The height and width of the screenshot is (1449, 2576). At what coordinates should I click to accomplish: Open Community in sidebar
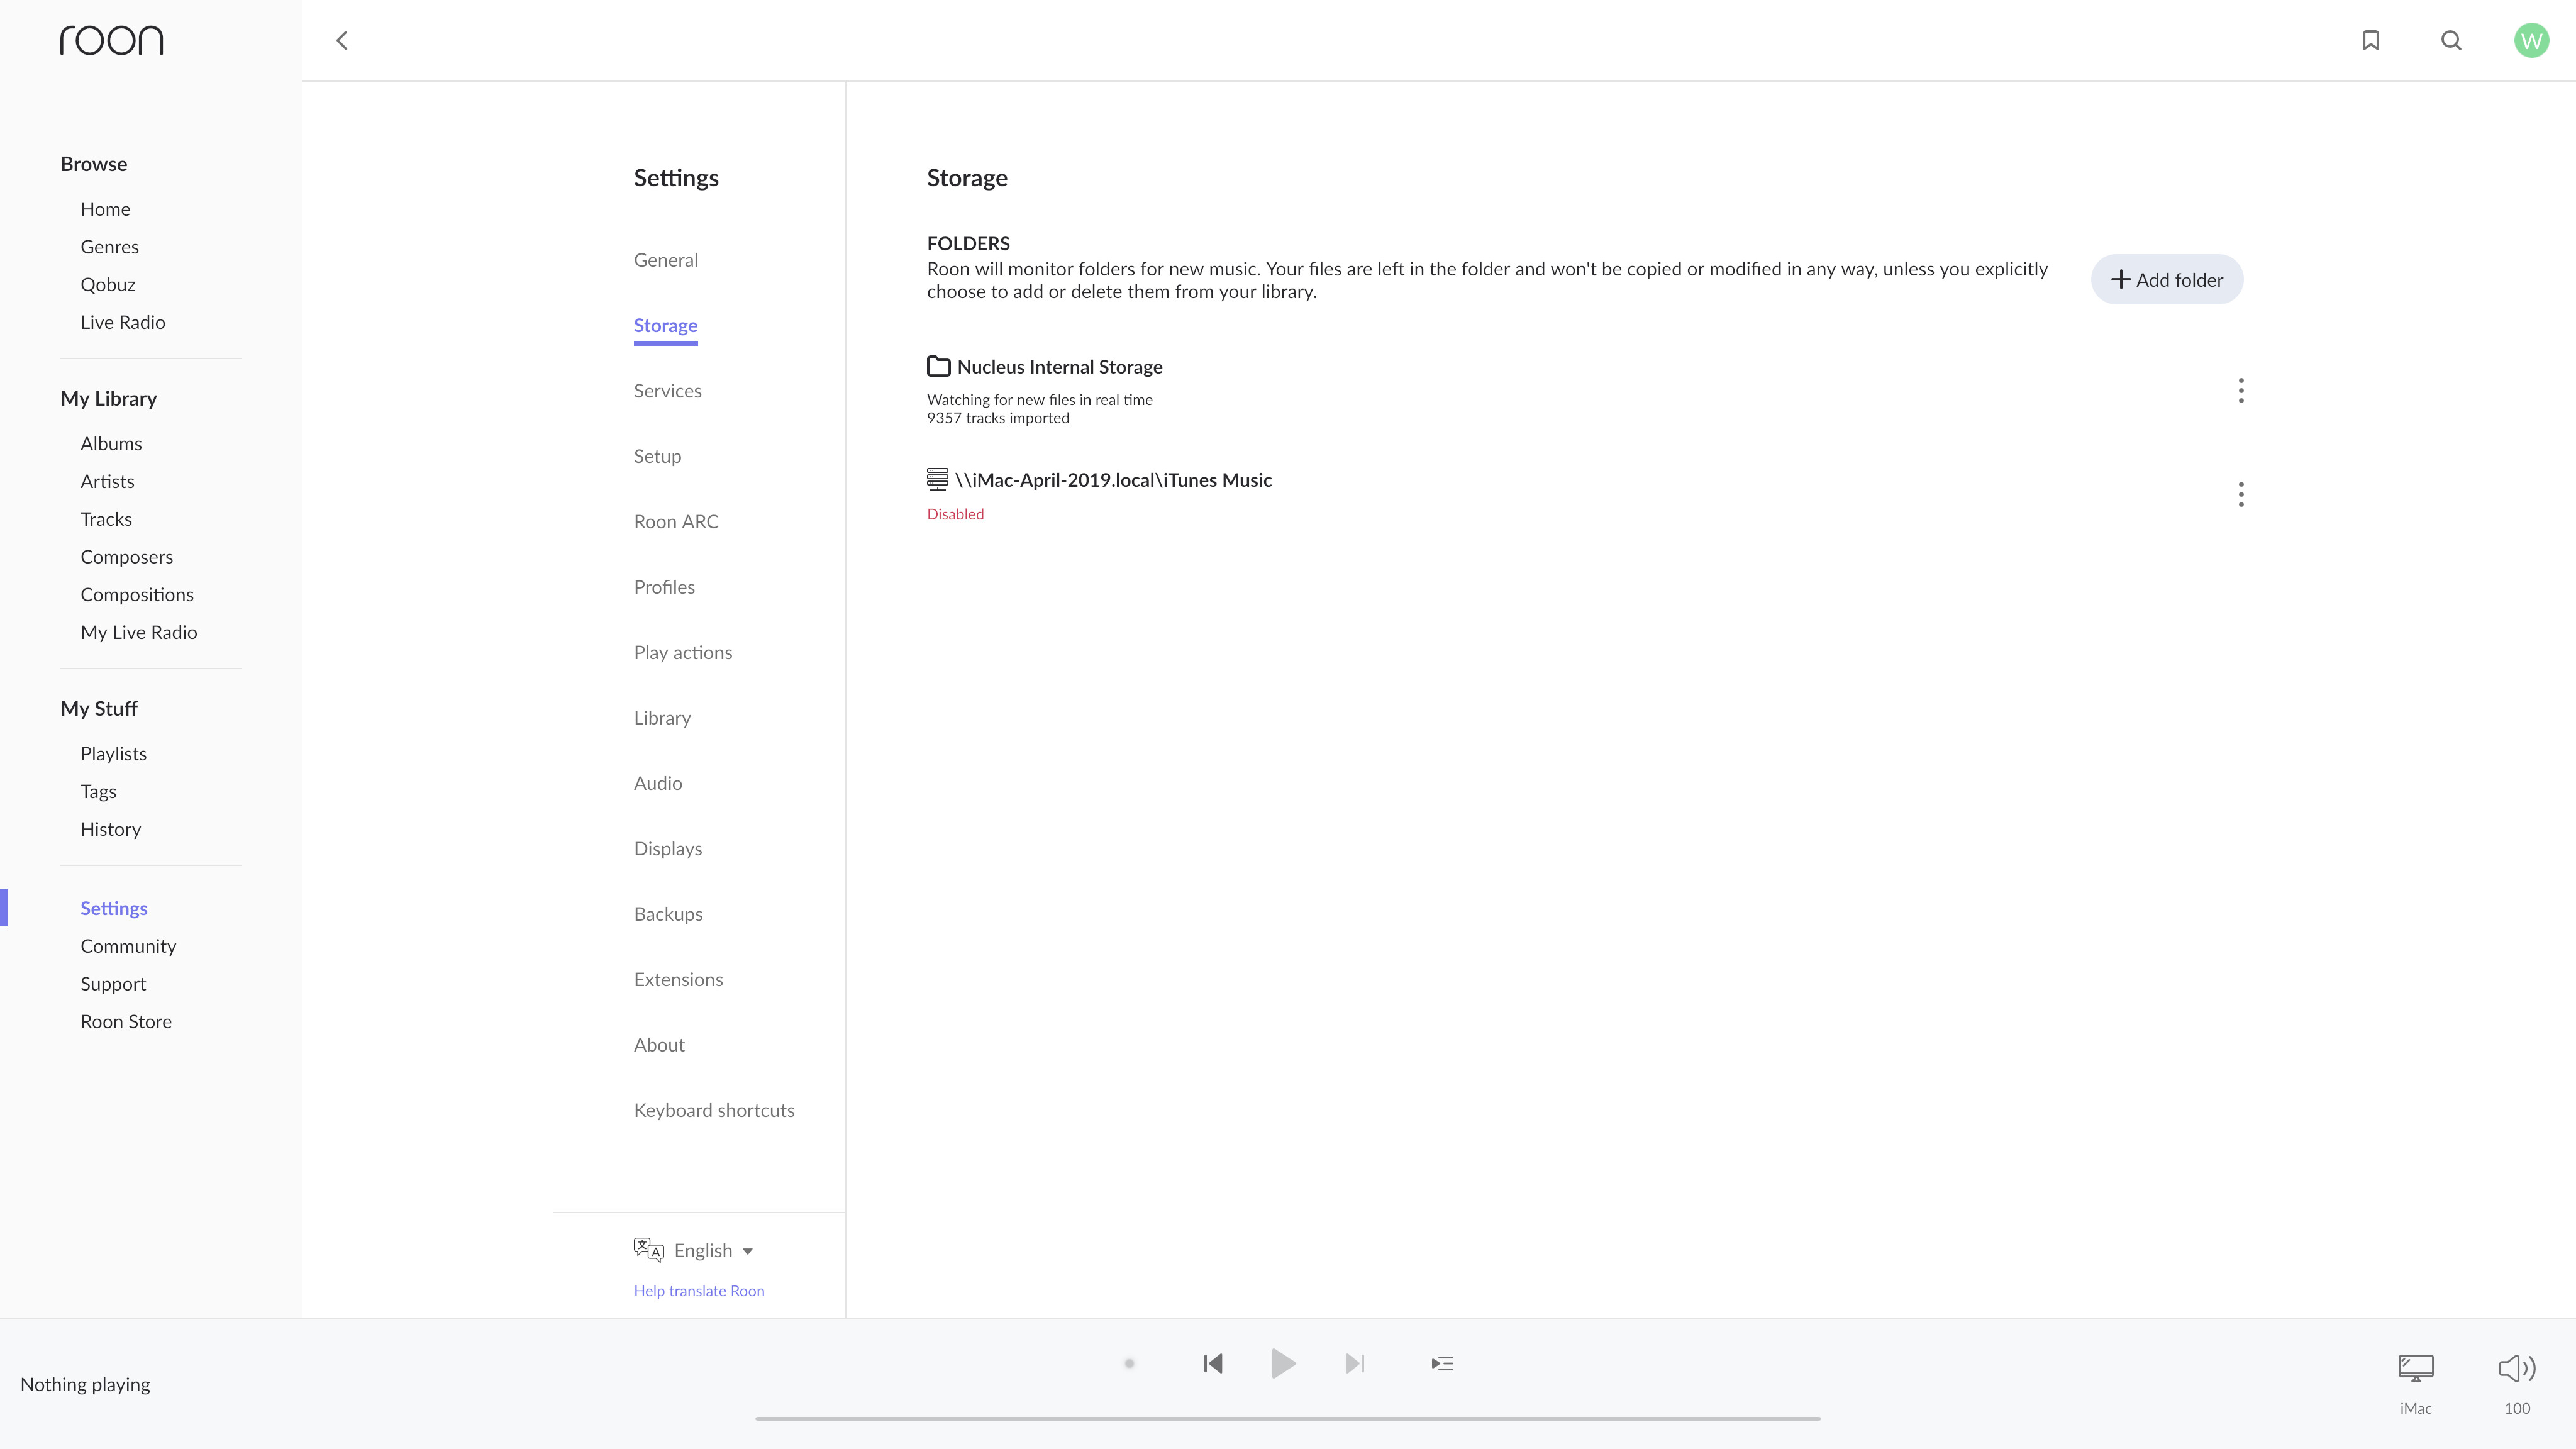pyautogui.click(x=128, y=946)
